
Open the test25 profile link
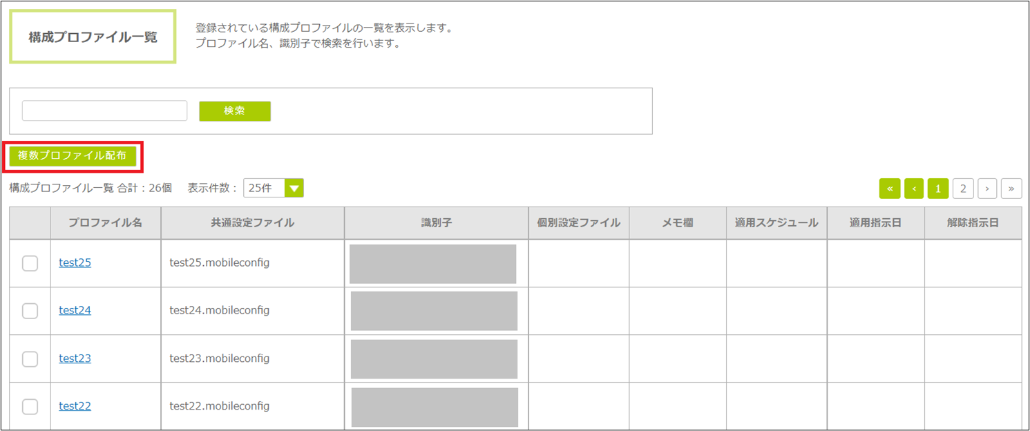(x=75, y=262)
